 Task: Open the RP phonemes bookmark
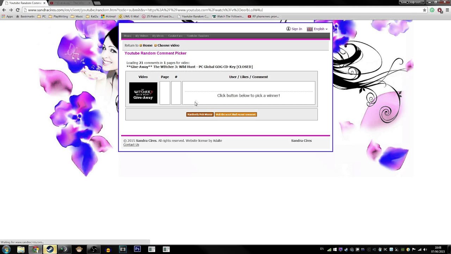264,16
